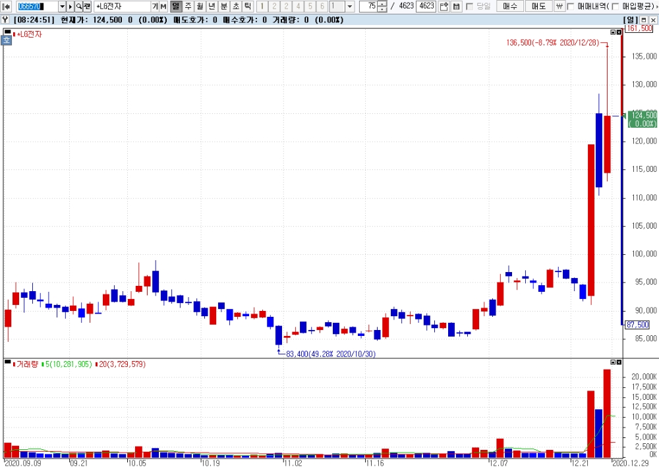659x469 pixels.
Task: Click the candle count field showing 75
Action: click(x=368, y=7)
